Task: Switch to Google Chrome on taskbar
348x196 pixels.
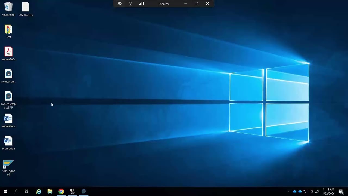Action: pos(61,191)
